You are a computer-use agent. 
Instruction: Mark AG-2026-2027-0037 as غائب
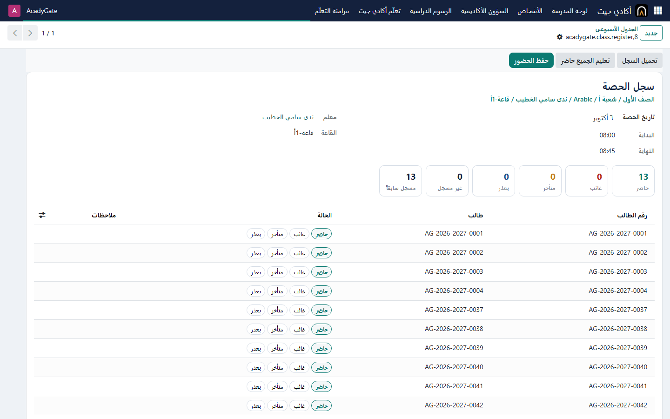pos(299,311)
